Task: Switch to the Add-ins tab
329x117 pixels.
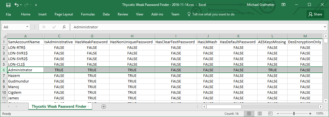Action: coord(157,14)
